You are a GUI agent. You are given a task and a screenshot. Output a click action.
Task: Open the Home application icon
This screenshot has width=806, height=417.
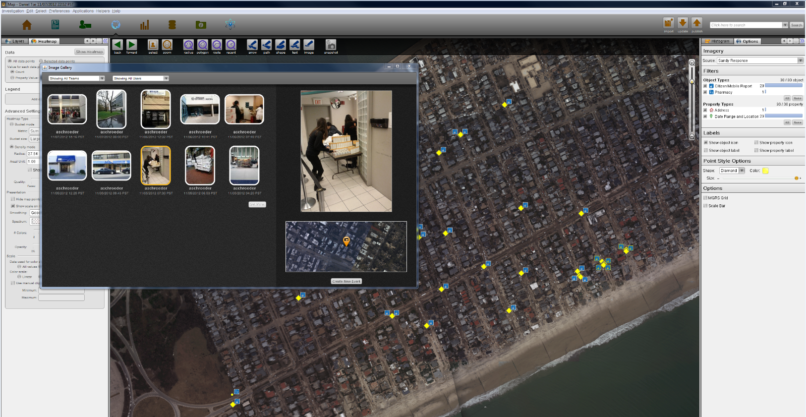(x=27, y=25)
